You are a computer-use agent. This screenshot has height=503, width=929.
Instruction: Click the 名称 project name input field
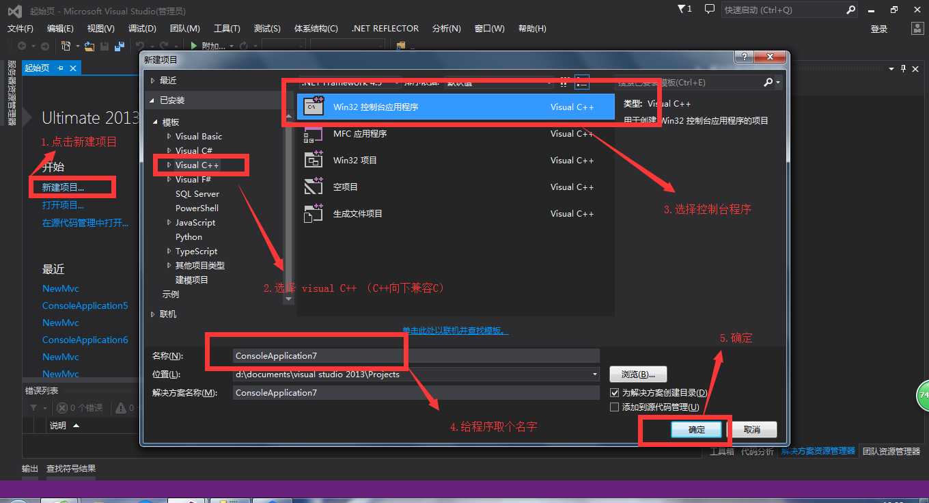[416, 355]
